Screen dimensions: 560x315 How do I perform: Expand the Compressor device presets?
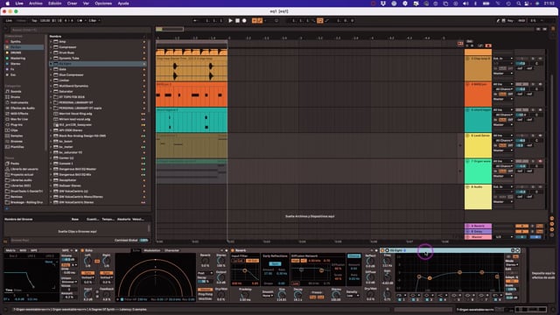51,47
